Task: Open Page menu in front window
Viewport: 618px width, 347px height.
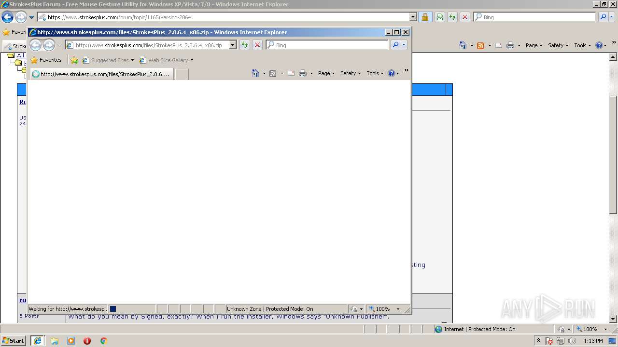Action: (326, 73)
